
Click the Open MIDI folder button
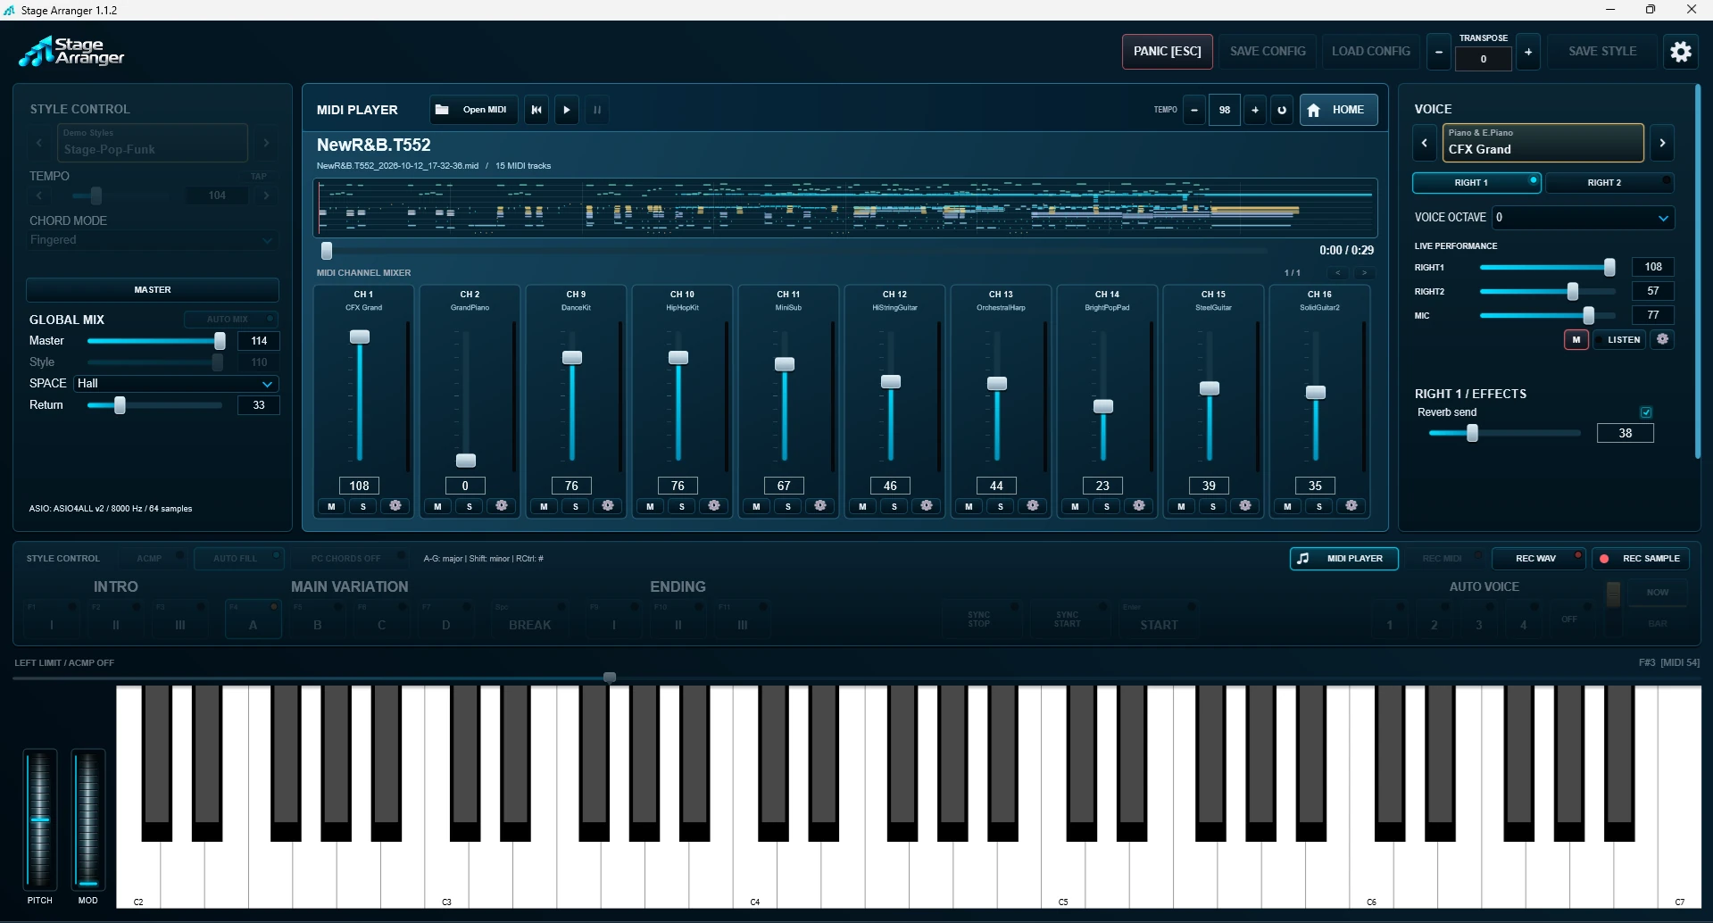pos(473,110)
